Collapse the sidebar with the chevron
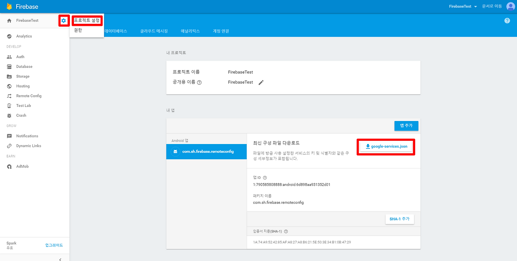The width and height of the screenshot is (517, 261). coord(61,259)
